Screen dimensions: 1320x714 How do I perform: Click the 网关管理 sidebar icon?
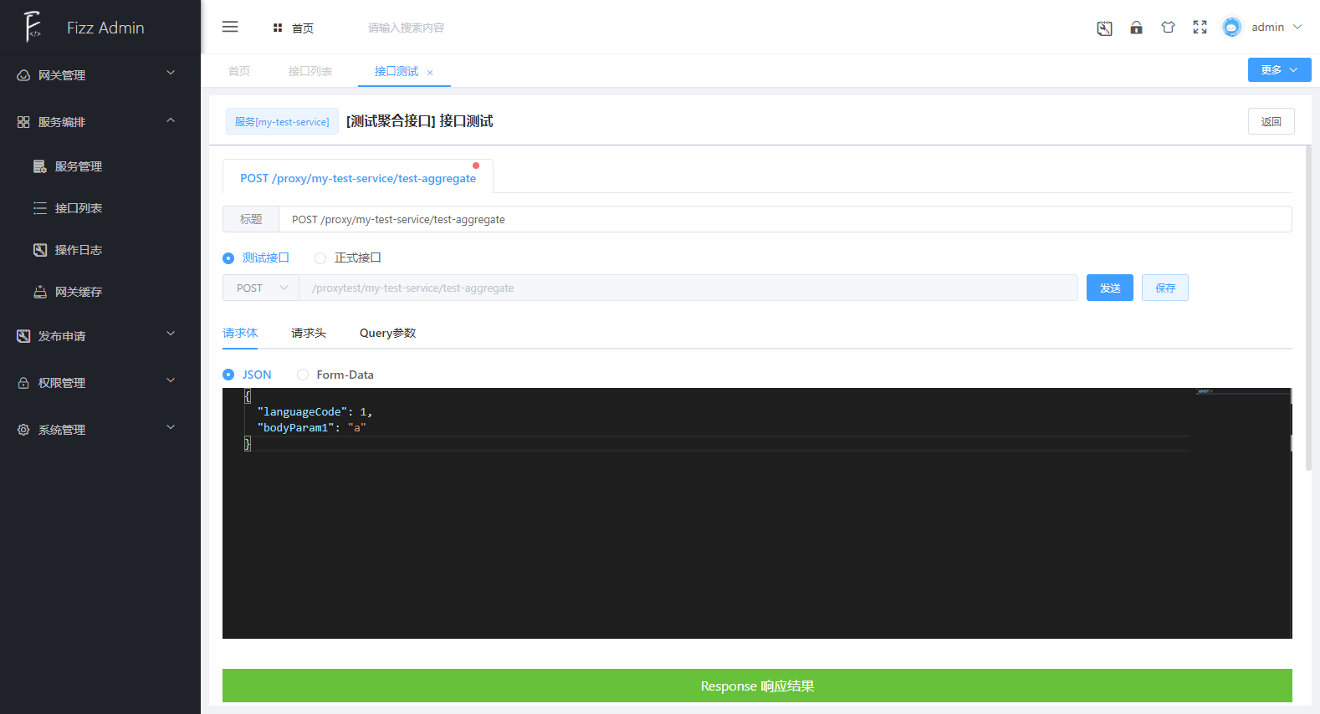(x=23, y=75)
